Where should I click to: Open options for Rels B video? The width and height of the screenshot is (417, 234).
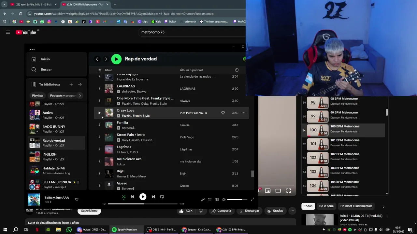point(387,216)
